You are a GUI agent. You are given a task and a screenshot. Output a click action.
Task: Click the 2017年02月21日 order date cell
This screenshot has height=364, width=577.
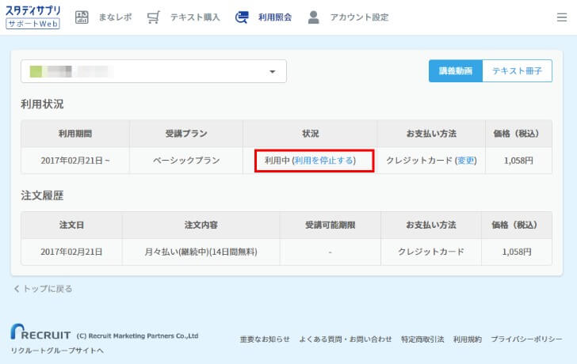[71, 252]
